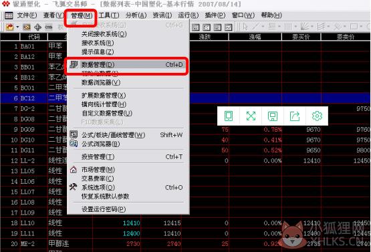
Task: Click the third chart view icon in toolbar
Action: (217, 27)
